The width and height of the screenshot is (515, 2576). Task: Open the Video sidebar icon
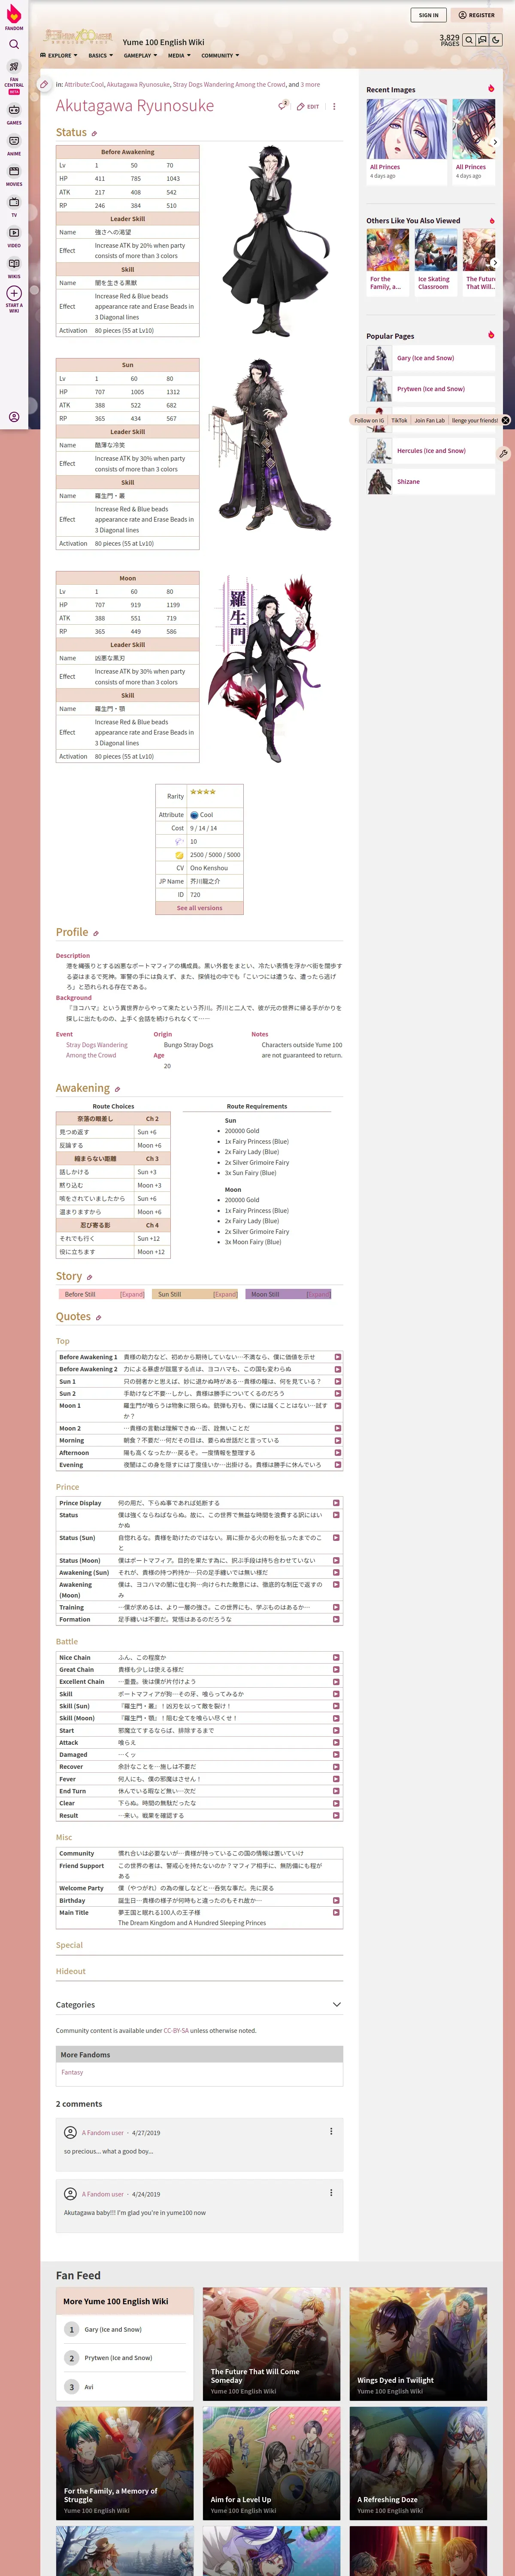click(14, 233)
